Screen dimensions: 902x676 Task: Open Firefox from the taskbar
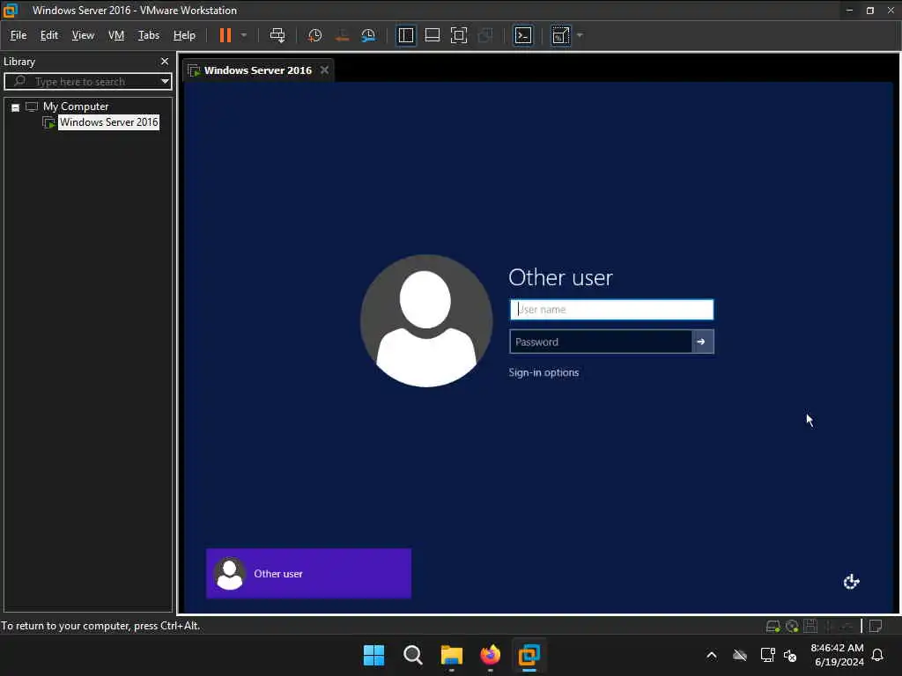tap(490, 655)
